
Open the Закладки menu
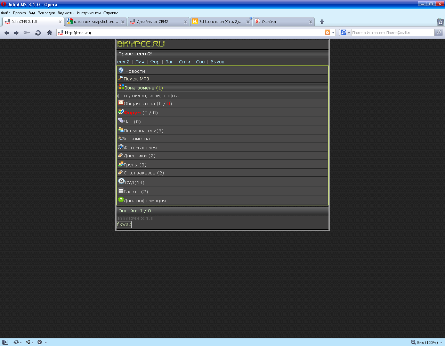coord(46,13)
